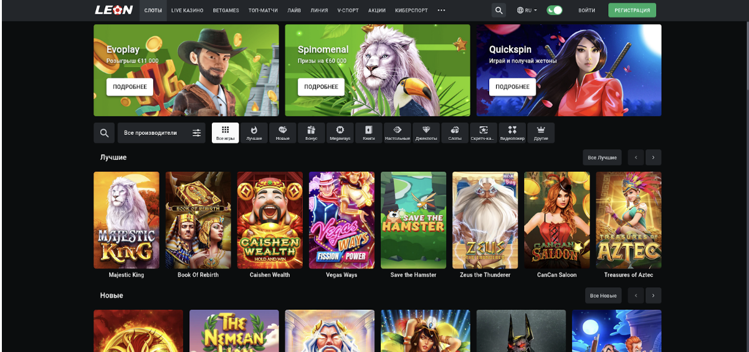This screenshot has height=352, width=749.
Task: Select the Слоты cherry category icon
Action: 455,133
